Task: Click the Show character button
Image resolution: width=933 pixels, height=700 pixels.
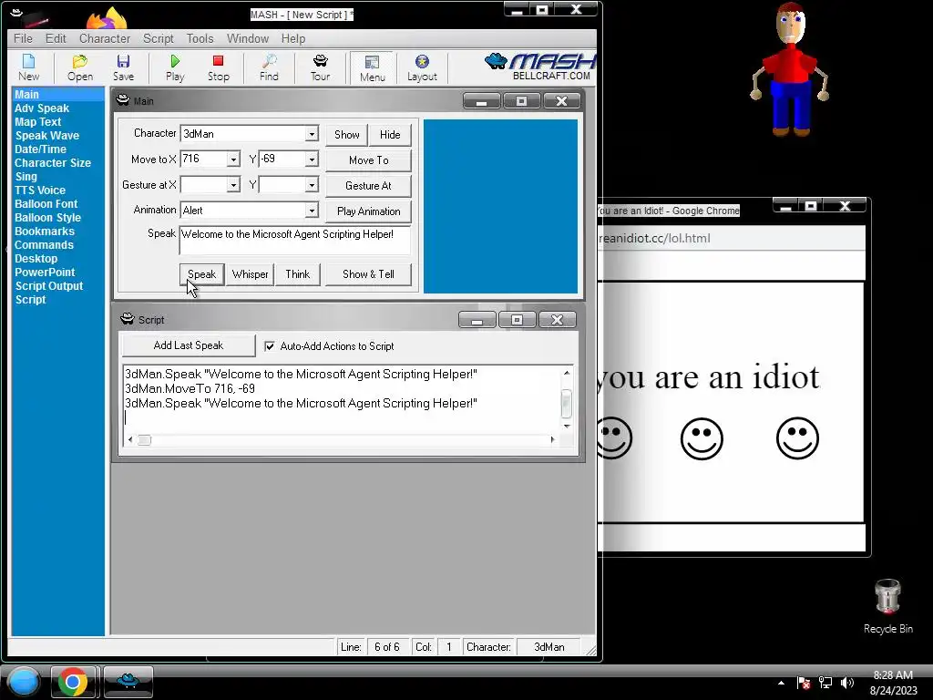Action: tap(347, 135)
